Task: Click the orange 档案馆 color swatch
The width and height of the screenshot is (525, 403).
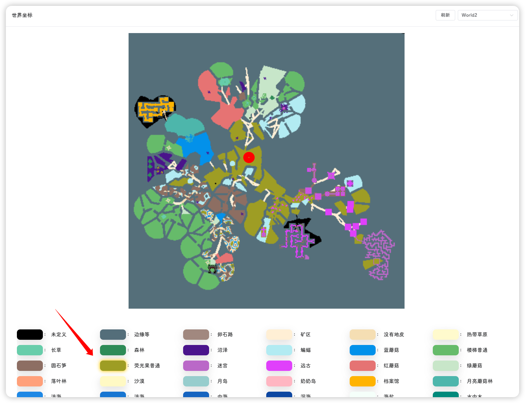Action: 362,381
